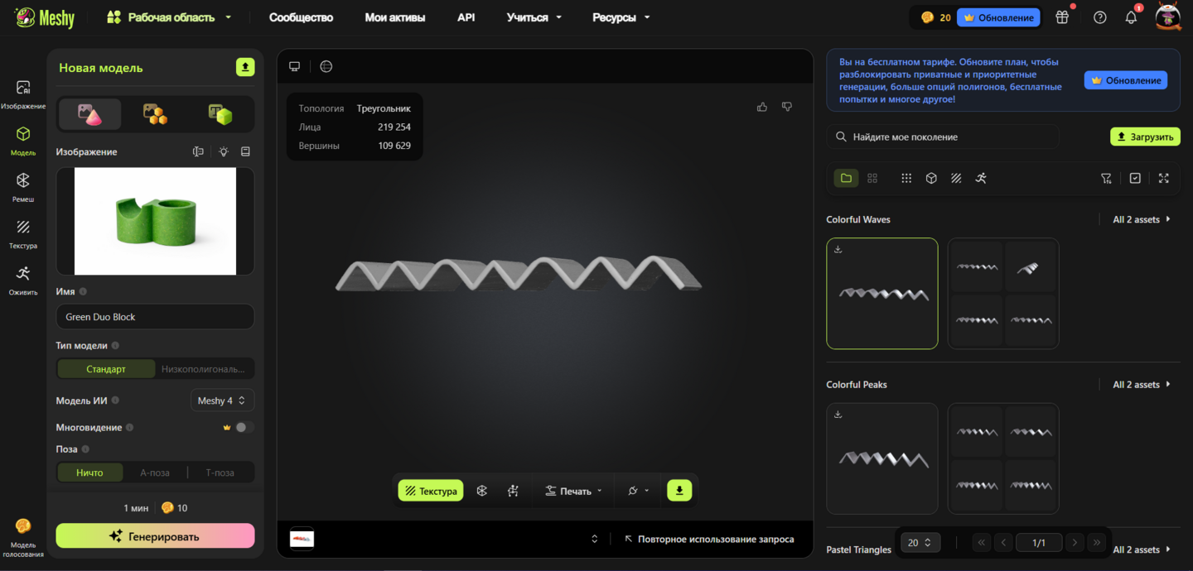Image resolution: width=1193 pixels, height=571 pixels.
Task: Click the Загрузить upload button
Action: (x=1145, y=137)
